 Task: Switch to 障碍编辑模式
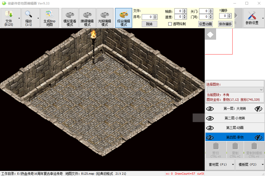pyautogui.click(x=87, y=18)
